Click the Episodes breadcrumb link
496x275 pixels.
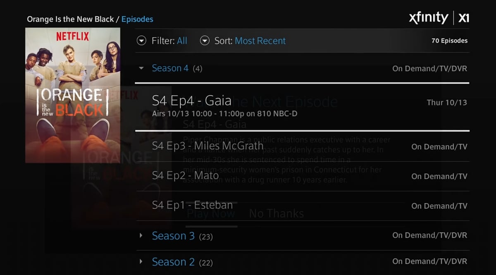click(x=138, y=19)
